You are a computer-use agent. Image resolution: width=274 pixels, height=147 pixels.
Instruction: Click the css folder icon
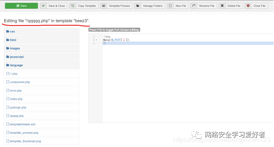click(x=8, y=32)
